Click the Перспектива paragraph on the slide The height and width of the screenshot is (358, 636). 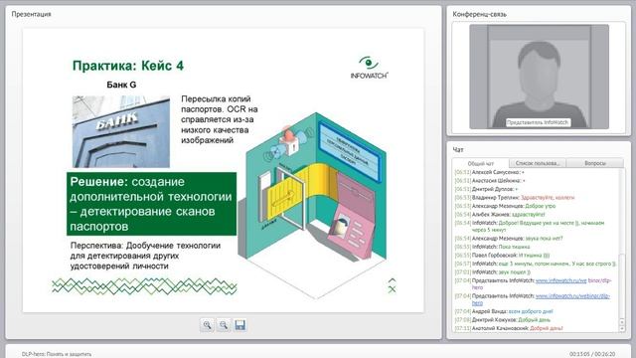pyautogui.click(x=145, y=256)
